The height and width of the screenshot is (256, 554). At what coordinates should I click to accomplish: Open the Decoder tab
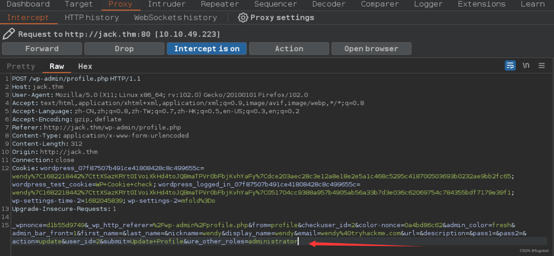329,4
